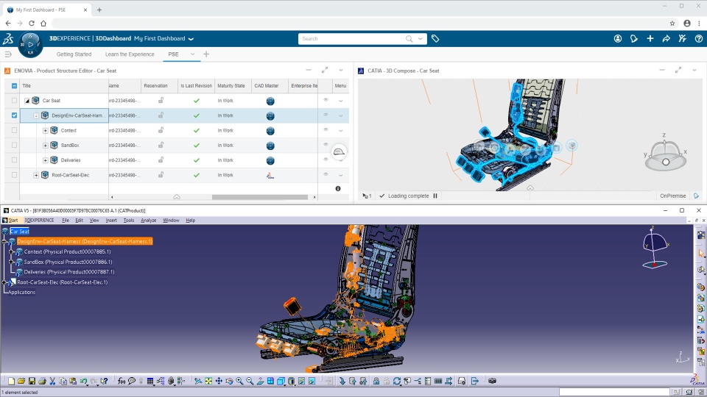Open the Analyze menu in CATIA

point(148,220)
